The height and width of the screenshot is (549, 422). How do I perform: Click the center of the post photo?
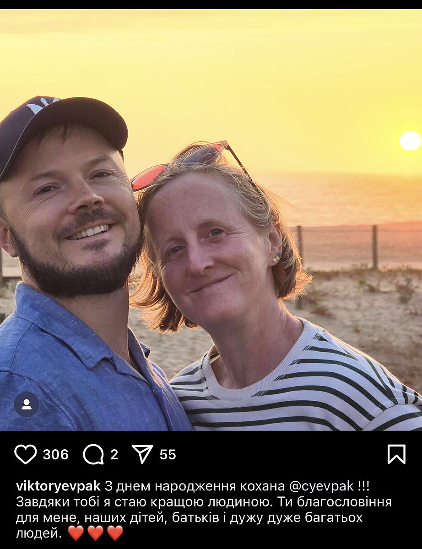coord(211,220)
